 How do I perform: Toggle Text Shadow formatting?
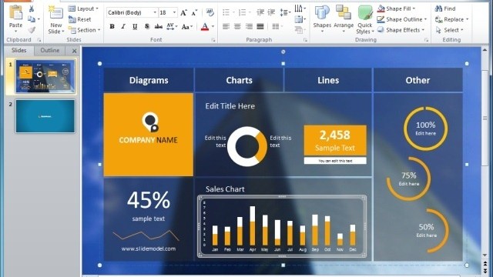[x=147, y=27]
